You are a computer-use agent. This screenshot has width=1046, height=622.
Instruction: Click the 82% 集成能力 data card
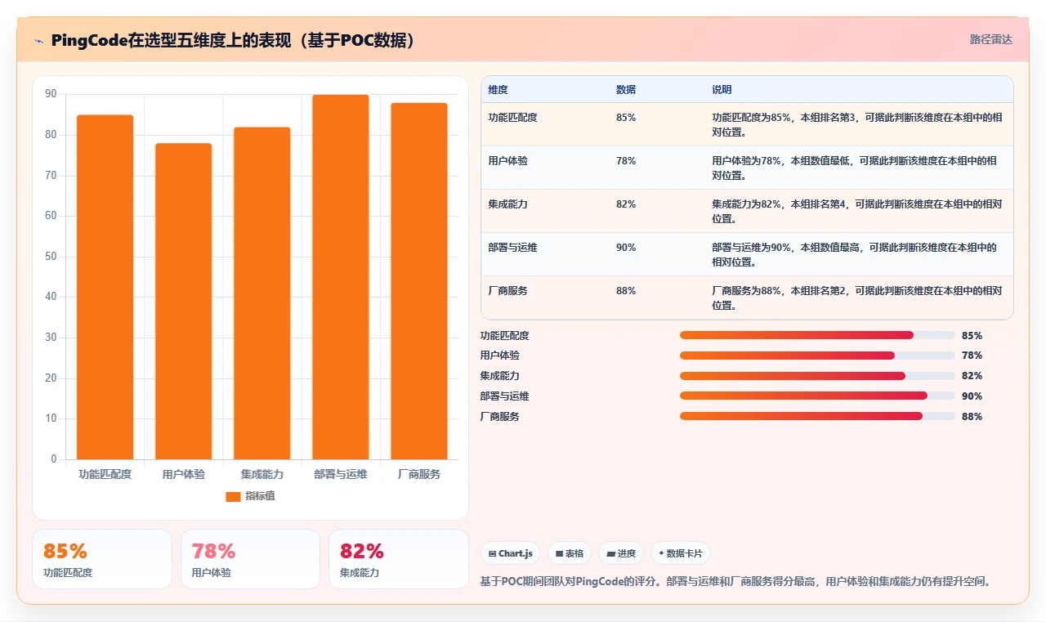[399, 559]
